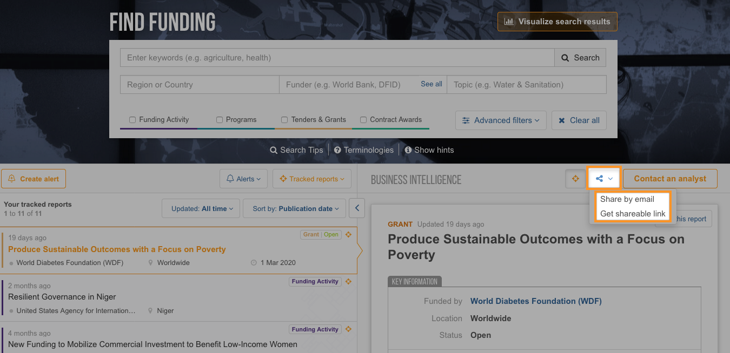
Task: Click the track report crosshair button beside Business Intelligence
Action: point(575,179)
